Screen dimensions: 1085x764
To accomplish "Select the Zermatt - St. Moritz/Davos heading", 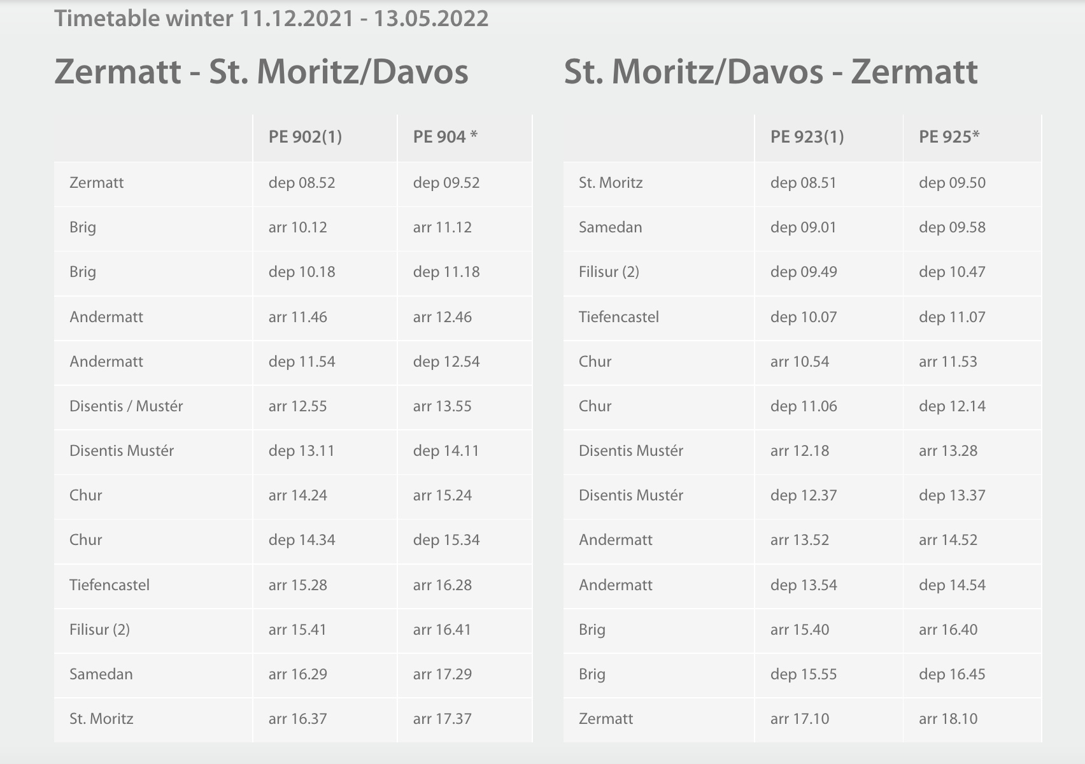I will (x=261, y=71).
